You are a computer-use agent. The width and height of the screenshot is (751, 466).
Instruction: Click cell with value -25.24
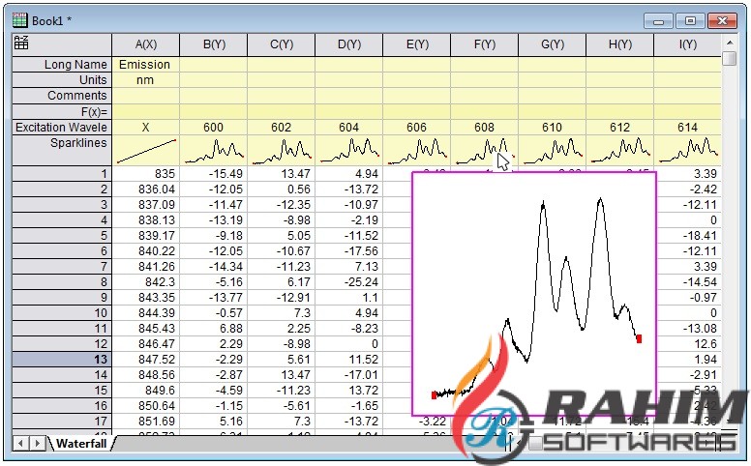click(349, 281)
